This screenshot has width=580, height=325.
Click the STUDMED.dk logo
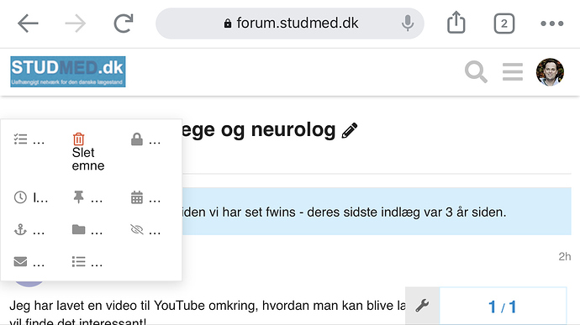[x=68, y=71]
